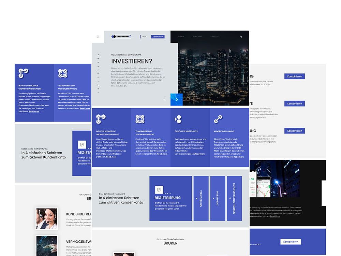Viewport: 341px width, 256px height.
Task: Click the INVESTIEREN? headline
Action: 132,61
